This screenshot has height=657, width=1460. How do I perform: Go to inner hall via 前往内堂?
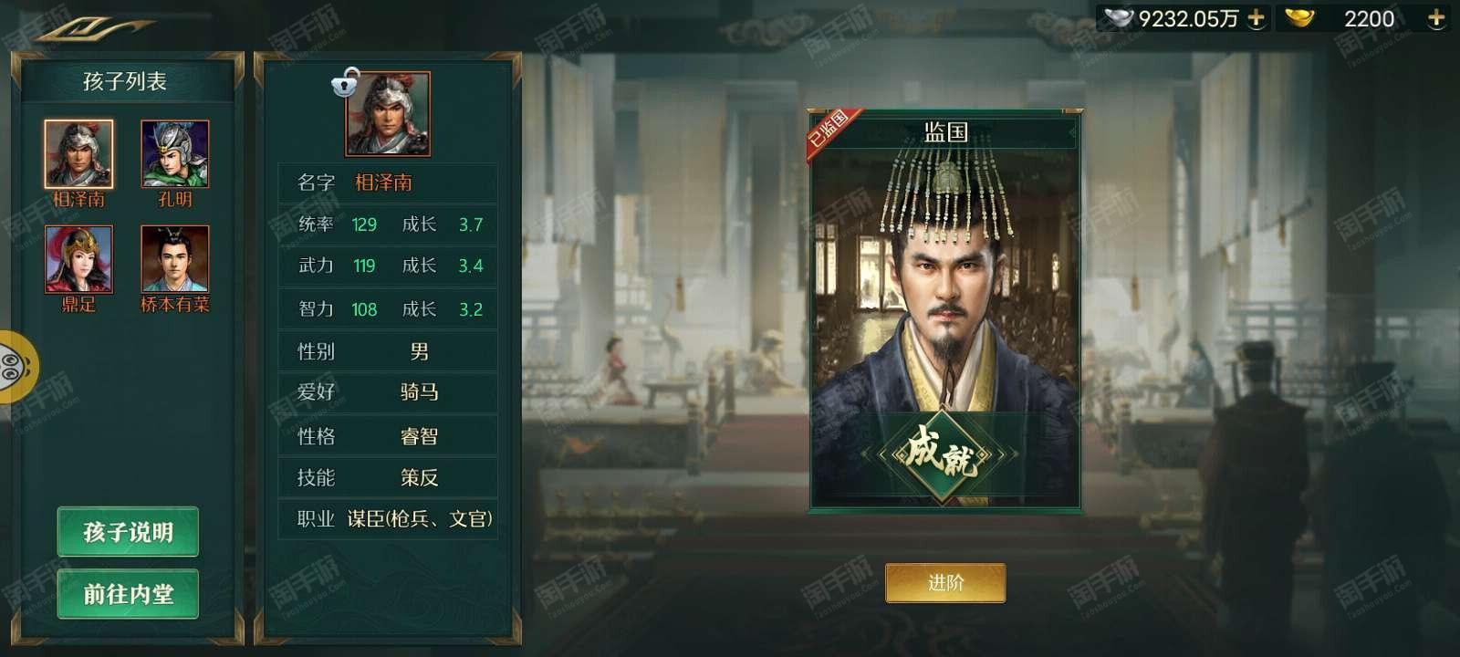click(x=128, y=594)
